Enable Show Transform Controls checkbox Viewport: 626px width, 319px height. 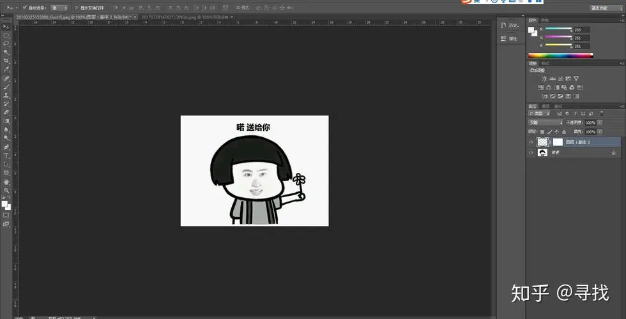pos(77,8)
